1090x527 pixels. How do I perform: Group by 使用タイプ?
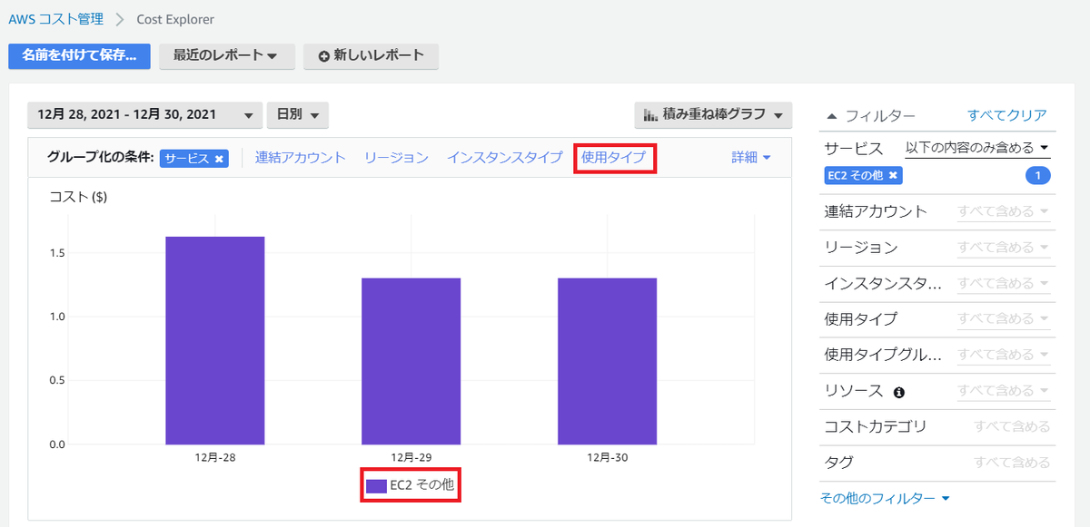614,157
